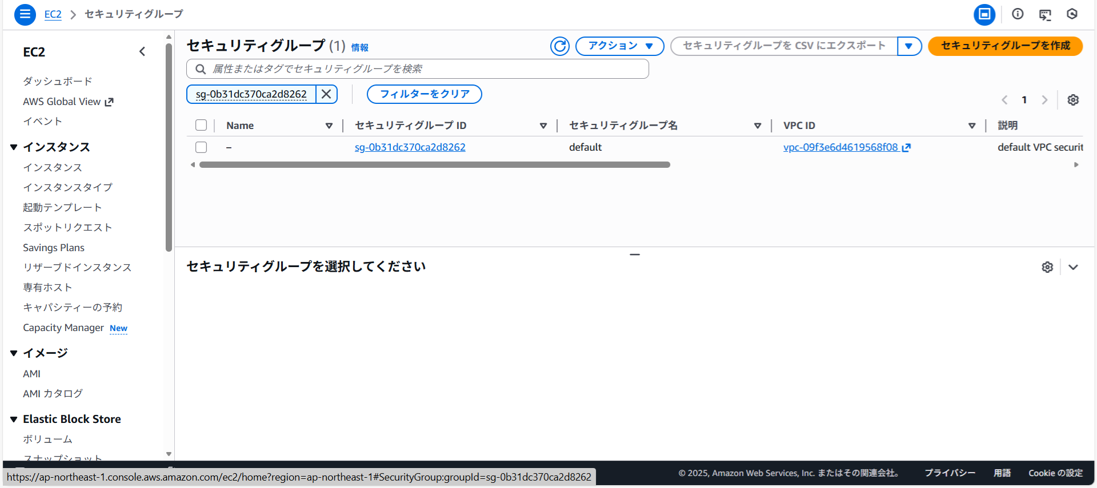Select all rows with header checkbox
Screen dimensions: 1097x488
[x=201, y=126]
